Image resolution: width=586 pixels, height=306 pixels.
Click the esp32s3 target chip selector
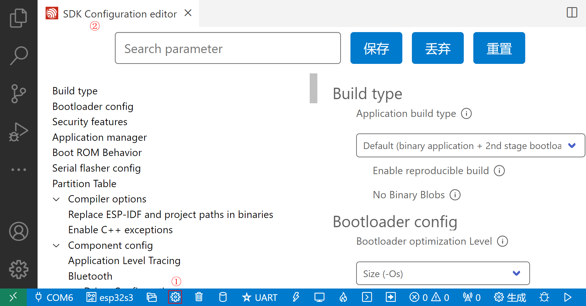[110, 297]
